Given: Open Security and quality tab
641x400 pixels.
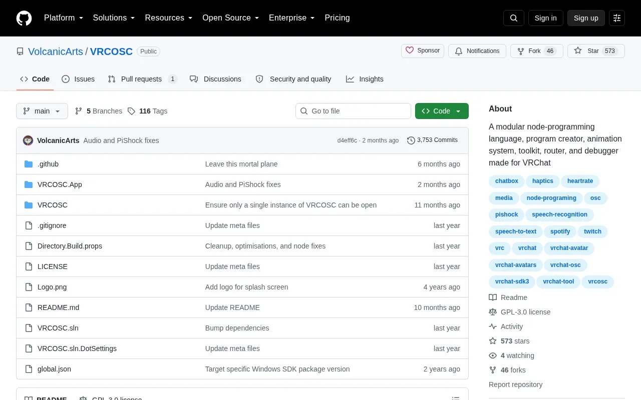Looking at the screenshot, I should [x=293, y=79].
